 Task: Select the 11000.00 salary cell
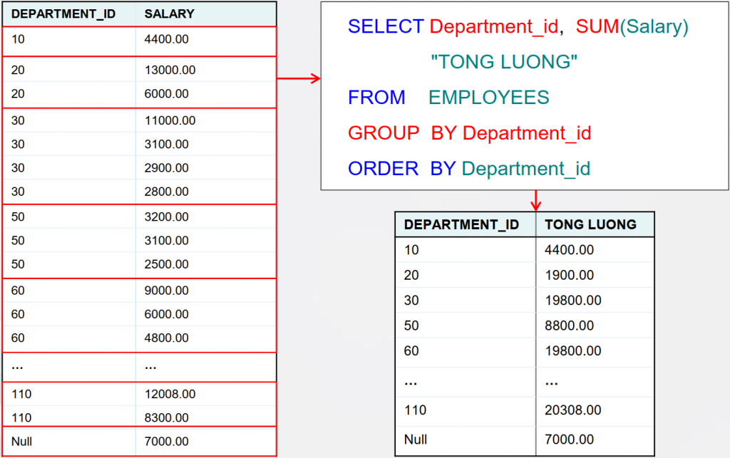(170, 120)
